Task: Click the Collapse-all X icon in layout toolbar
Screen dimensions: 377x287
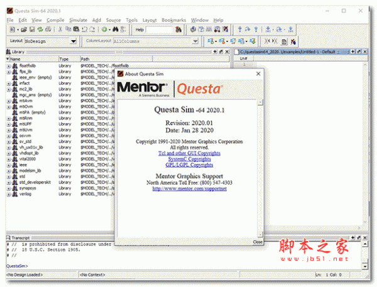Action: coord(267,41)
